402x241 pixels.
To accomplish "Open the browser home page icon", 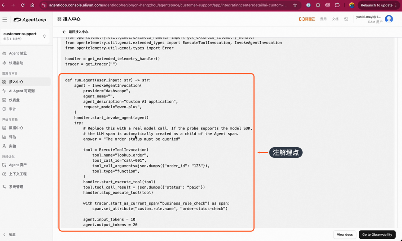I will pos(32,5).
